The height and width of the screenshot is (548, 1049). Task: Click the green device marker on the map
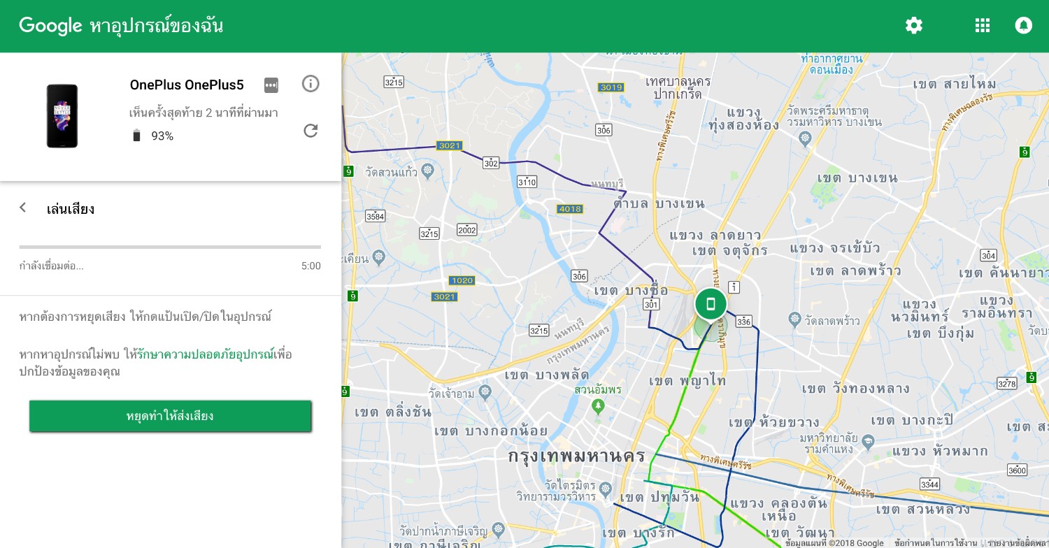(x=711, y=304)
